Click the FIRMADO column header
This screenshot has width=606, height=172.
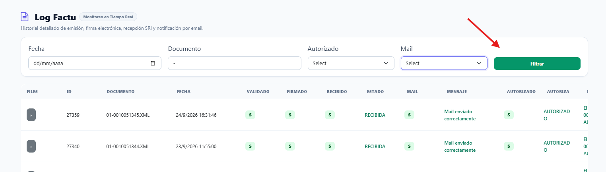[297, 91]
